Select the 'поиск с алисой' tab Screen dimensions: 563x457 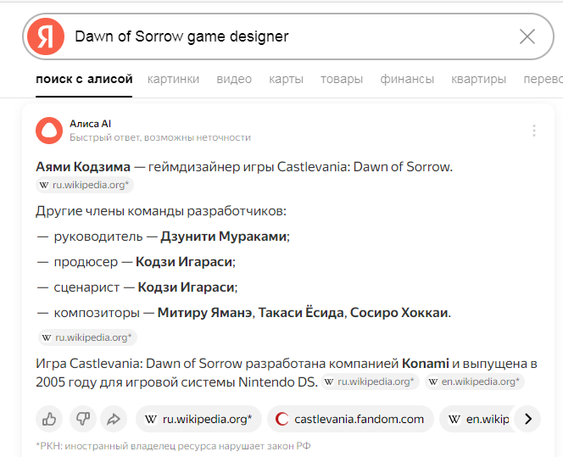84,79
